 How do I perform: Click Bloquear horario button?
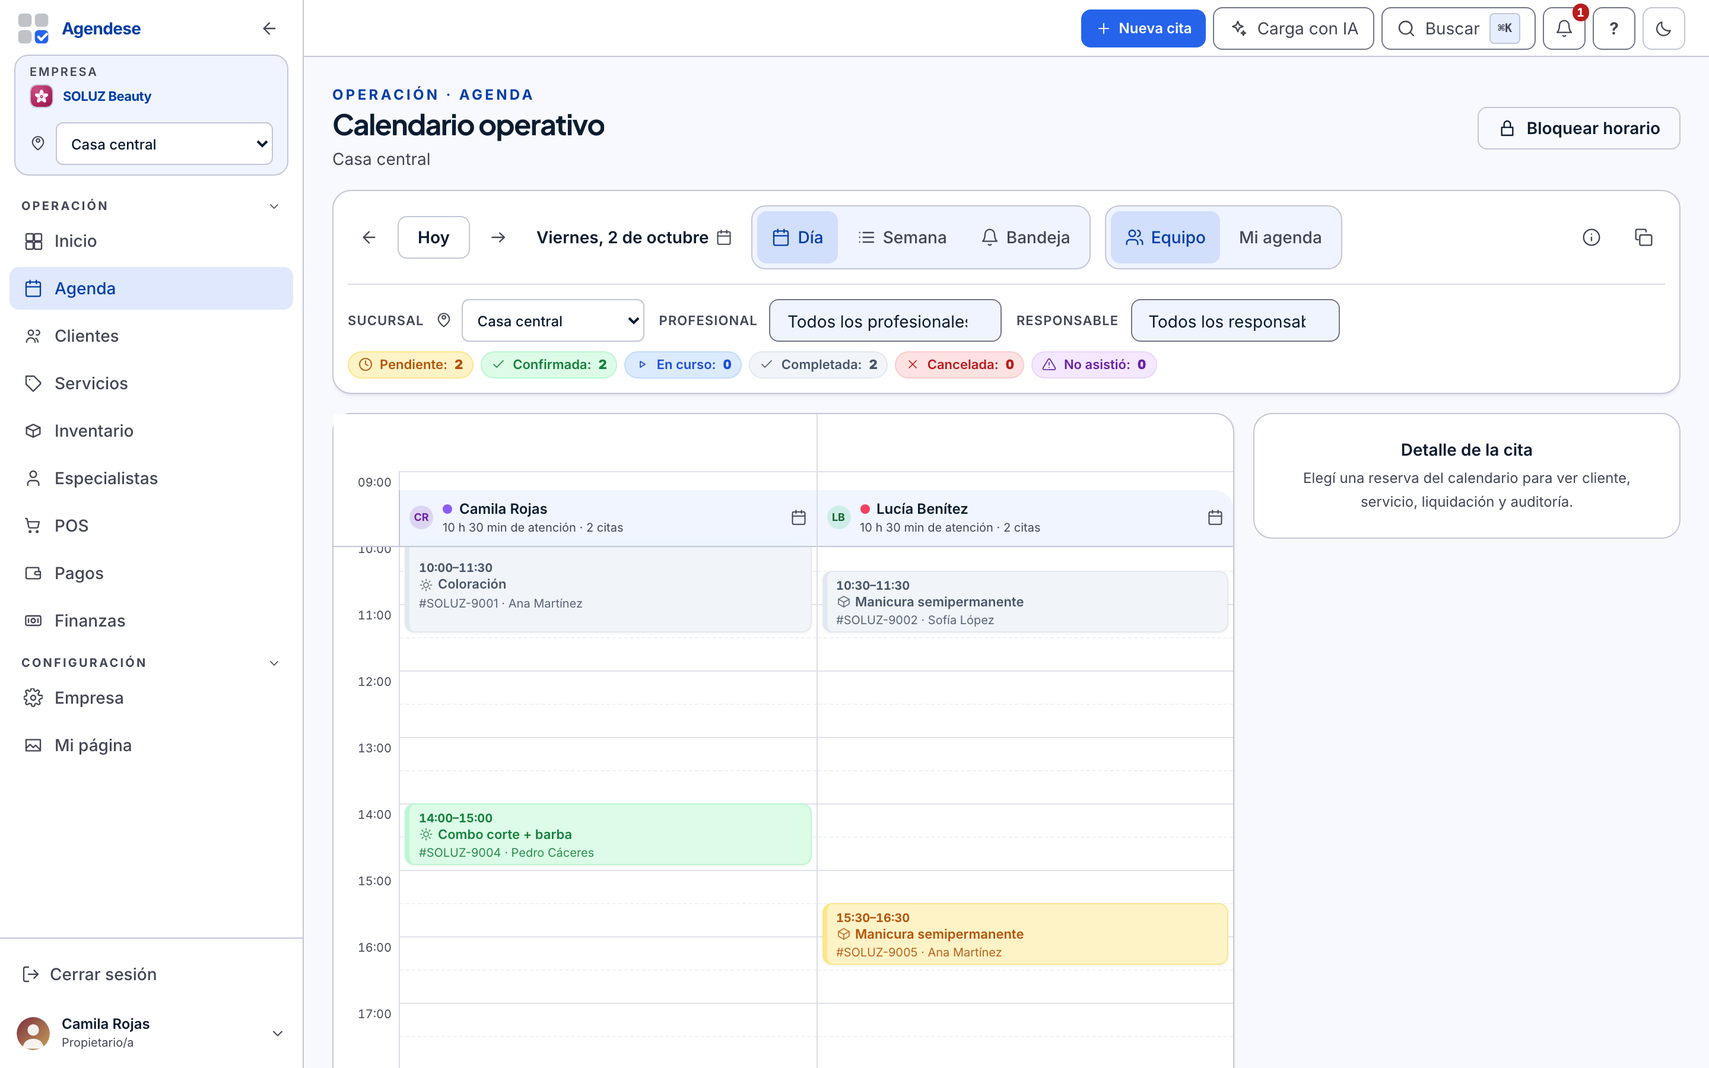(x=1578, y=128)
